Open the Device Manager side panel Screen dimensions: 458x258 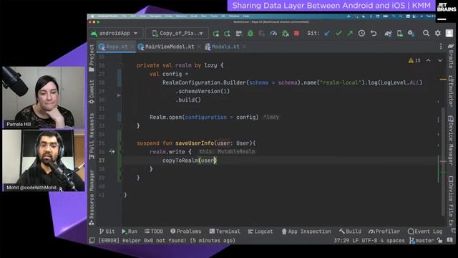451,140
